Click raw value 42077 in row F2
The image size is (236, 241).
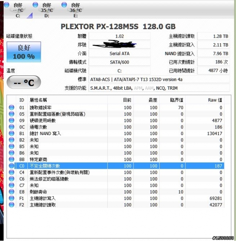point(216,205)
